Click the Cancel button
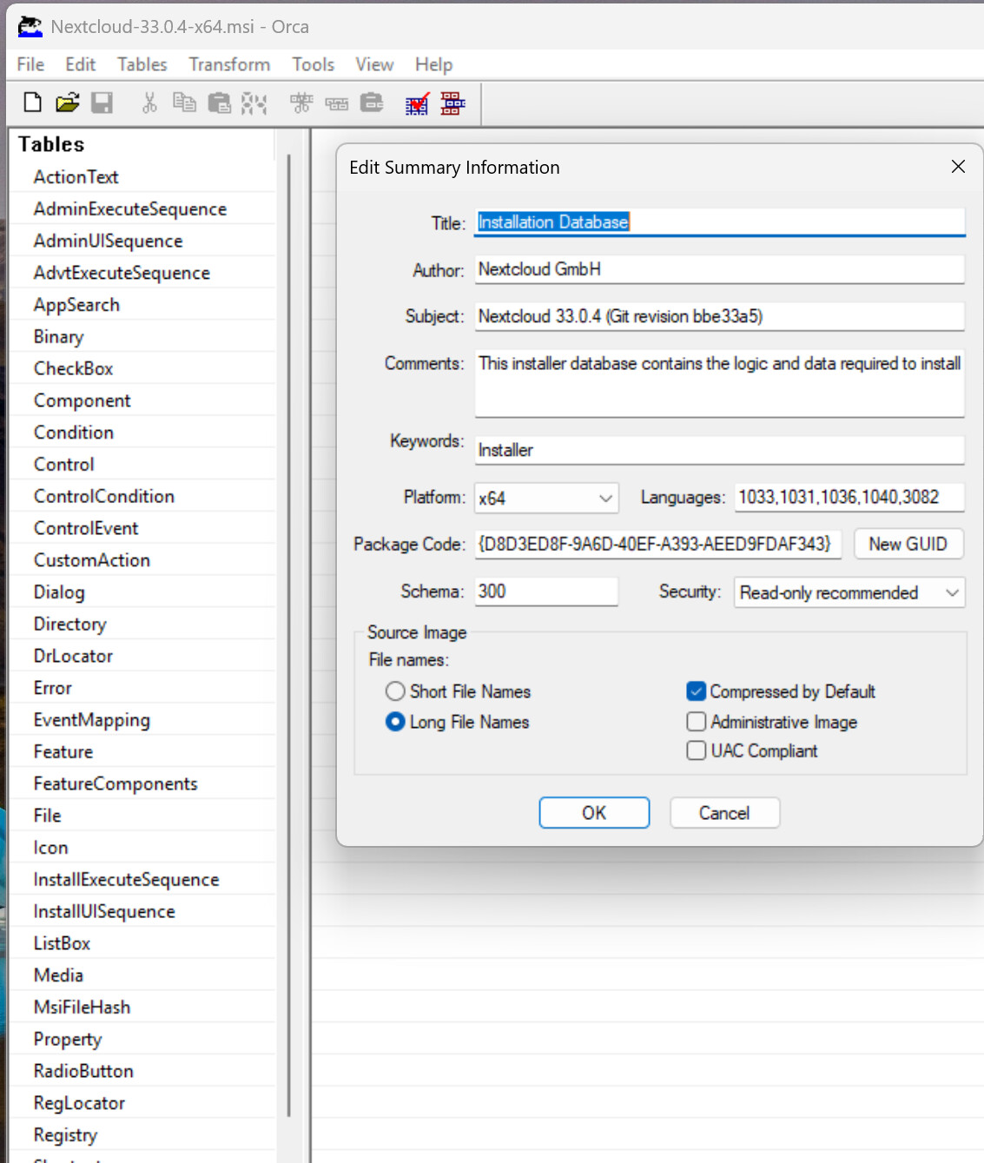This screenshot has width=984, height=1163. (x=724, y=813)
